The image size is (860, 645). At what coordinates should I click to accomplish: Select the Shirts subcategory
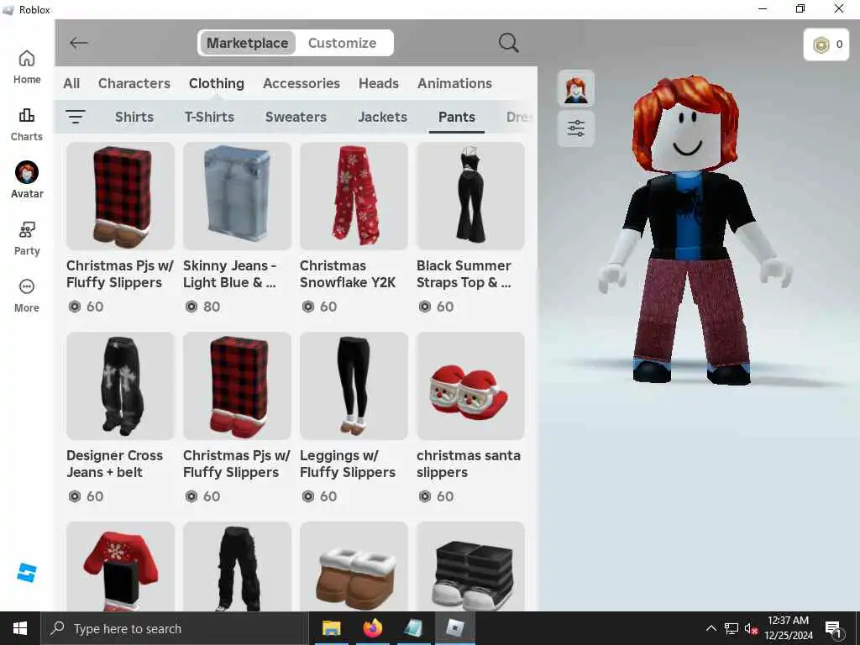tap(134, 117)
